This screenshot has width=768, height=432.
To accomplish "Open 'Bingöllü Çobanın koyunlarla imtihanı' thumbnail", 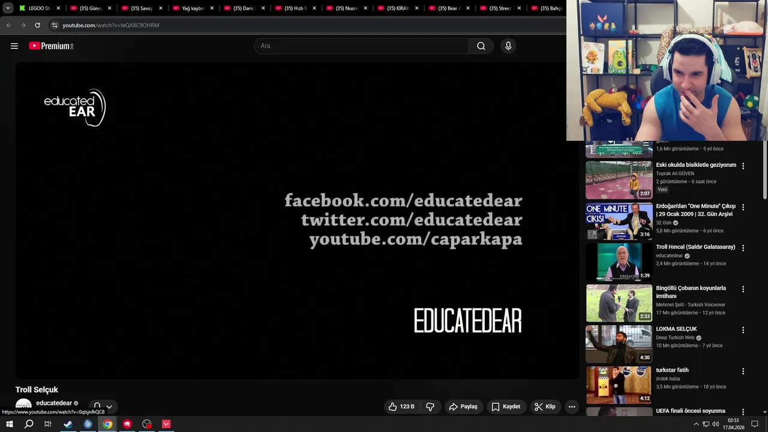I will coord(619,304).
